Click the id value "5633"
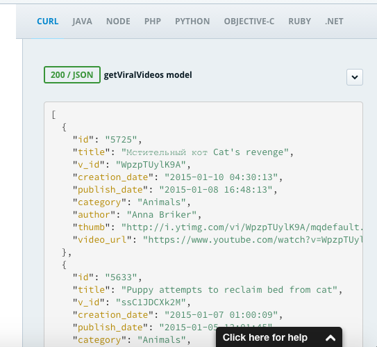Screen dimensions: 377x347 point(122,277)
